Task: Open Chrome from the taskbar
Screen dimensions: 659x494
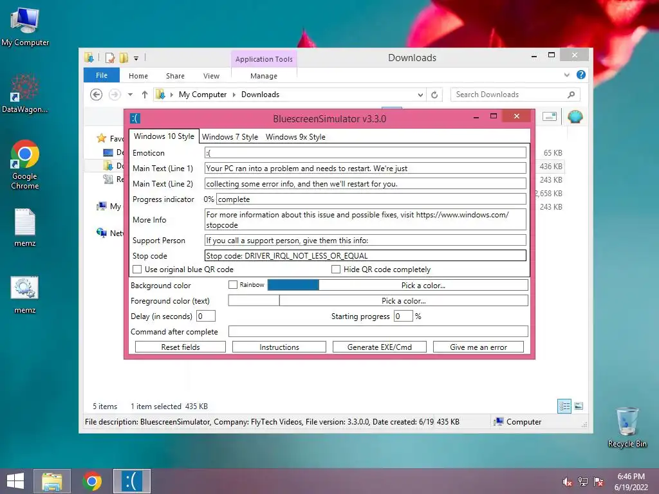Action: [92, 481]
